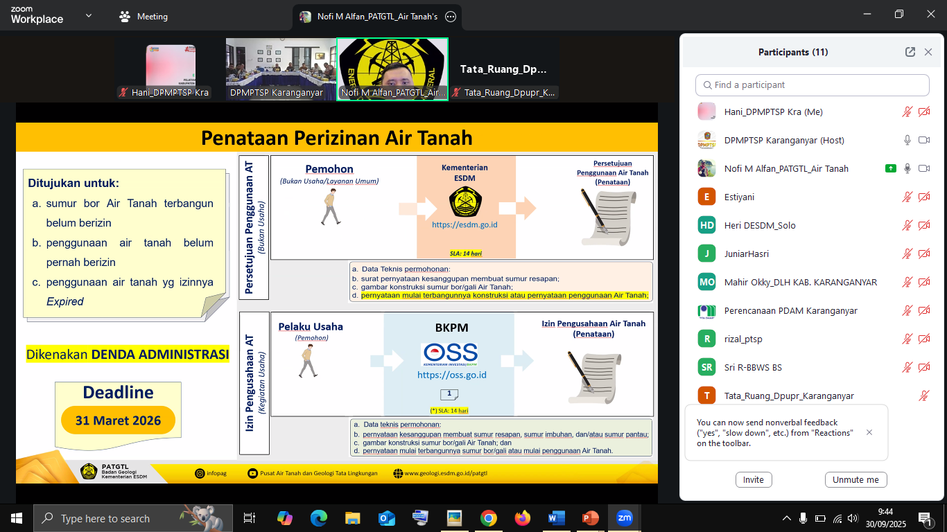Screen dimensions: 947x532
Task: Pop out the Participants panel
Action: 910,52
